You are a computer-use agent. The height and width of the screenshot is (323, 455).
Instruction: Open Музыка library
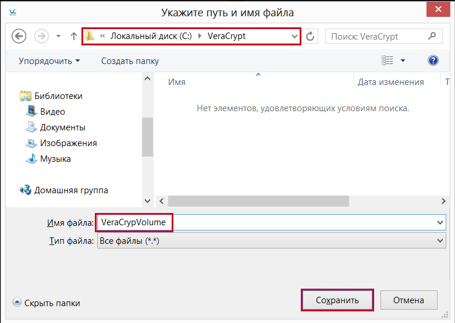[48, 159]
